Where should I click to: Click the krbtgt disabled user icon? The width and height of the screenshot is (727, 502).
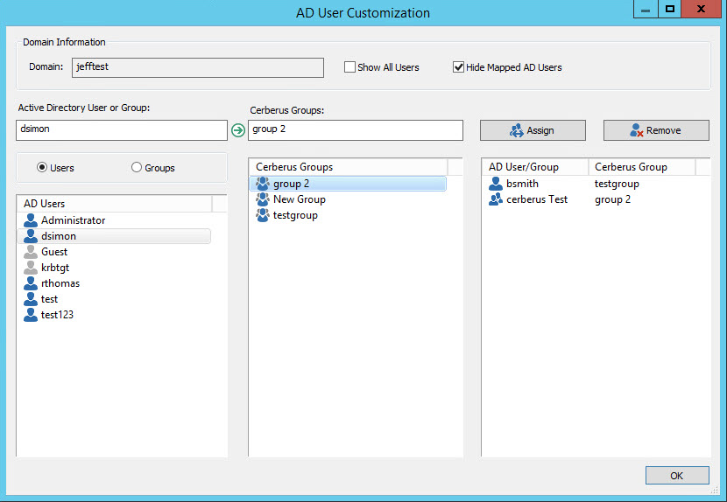click(x=31, y=268)
